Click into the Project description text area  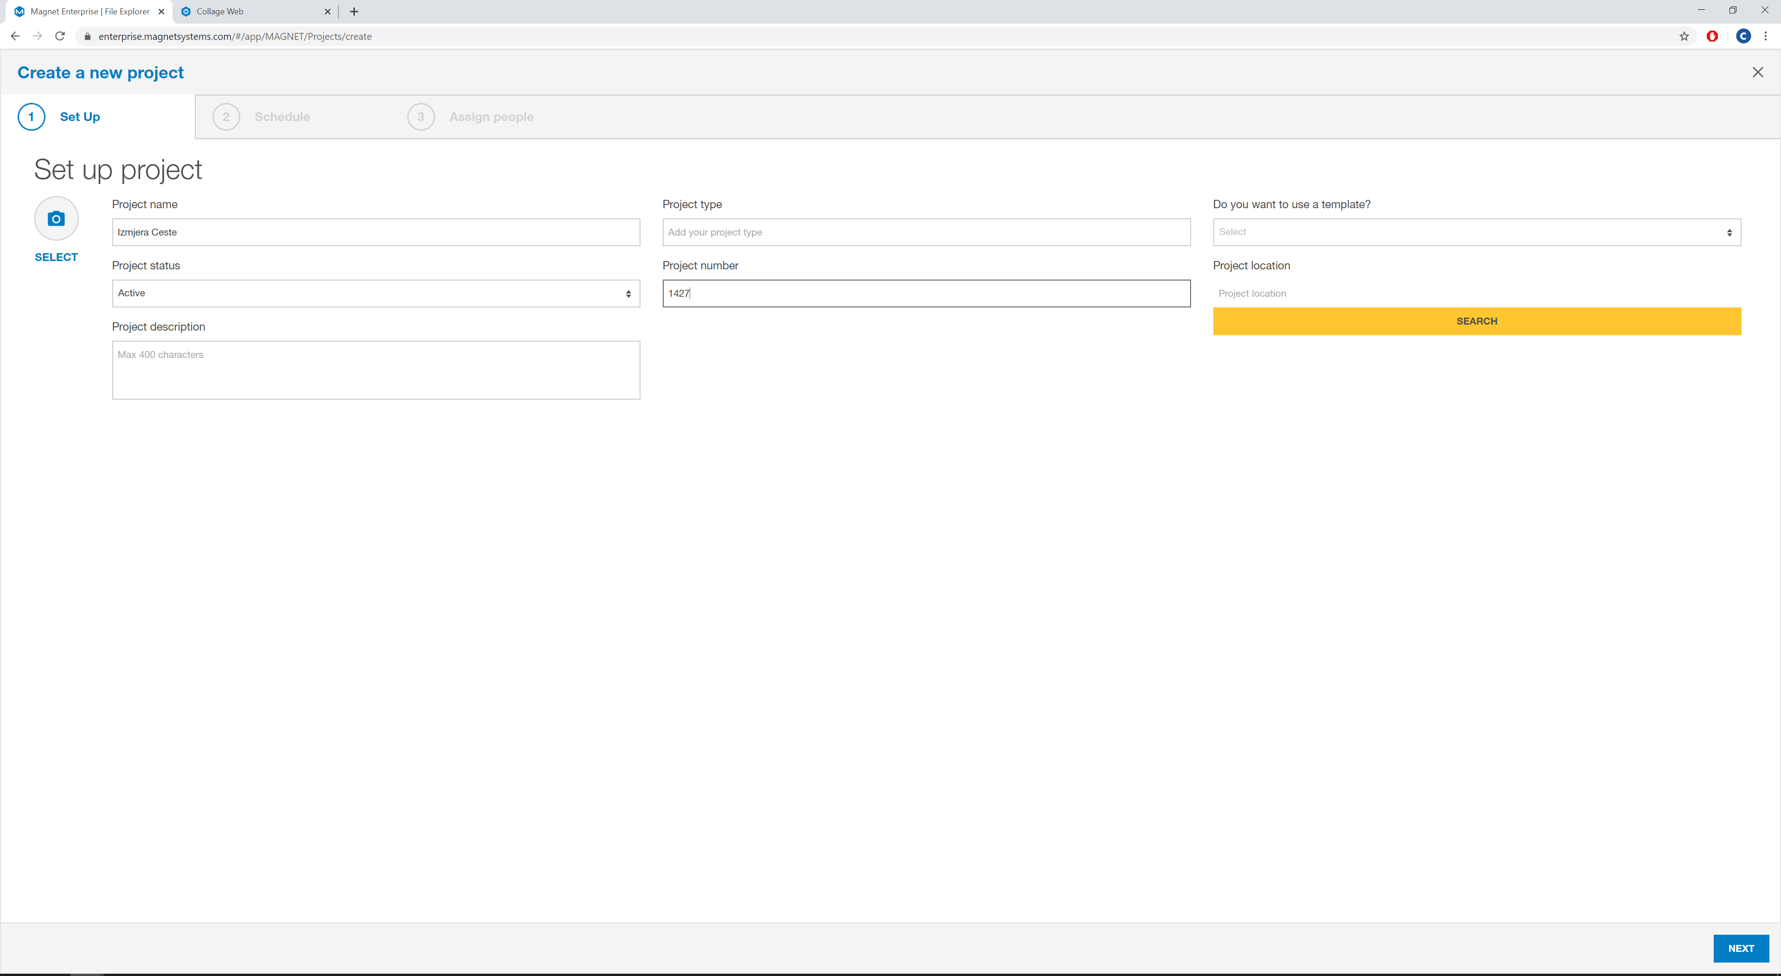[x=375, y=370]
